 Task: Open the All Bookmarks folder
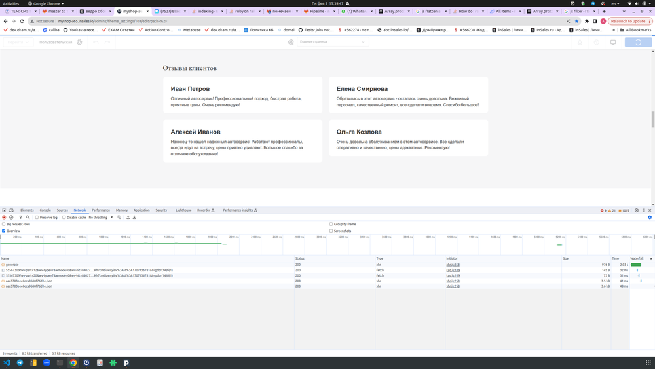(635, 29)
